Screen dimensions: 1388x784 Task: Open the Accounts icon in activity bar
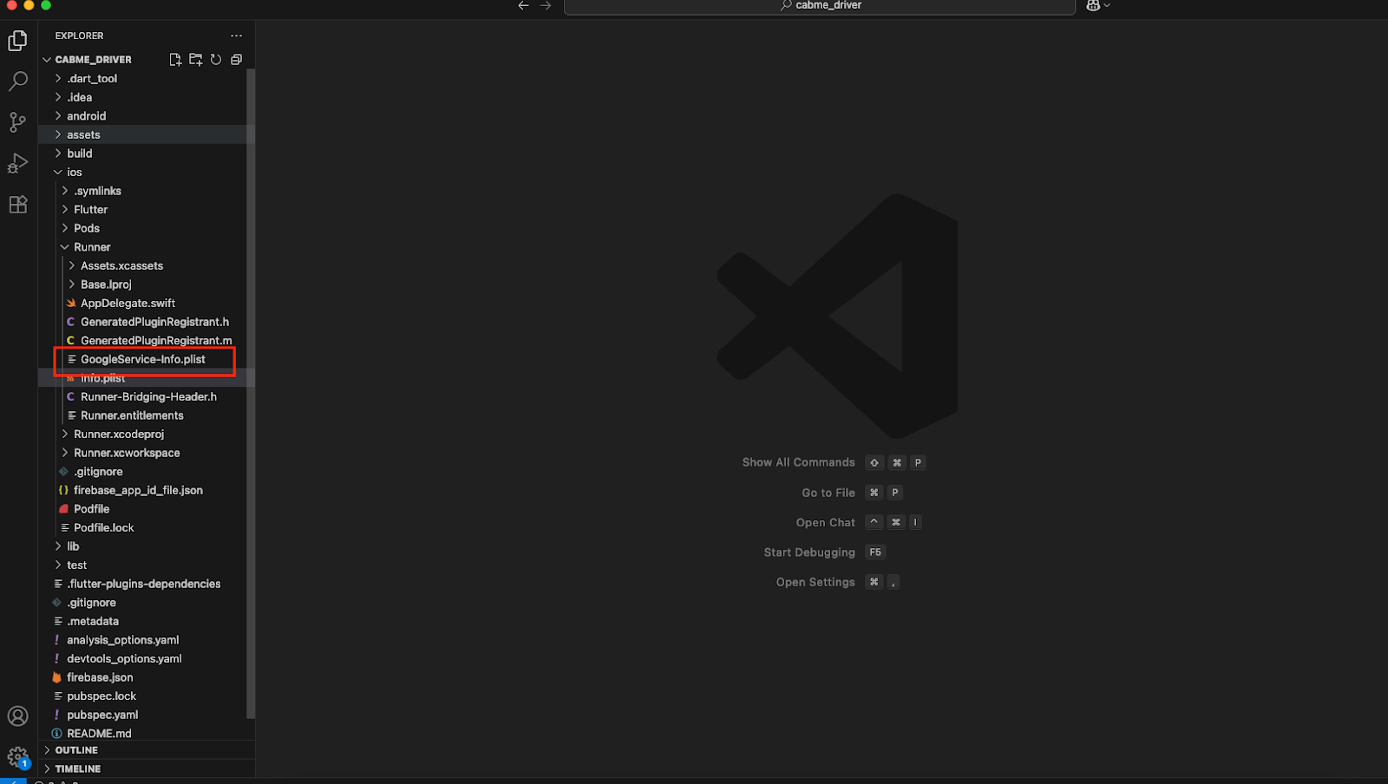pyautogui.click(x=17, y=716)
